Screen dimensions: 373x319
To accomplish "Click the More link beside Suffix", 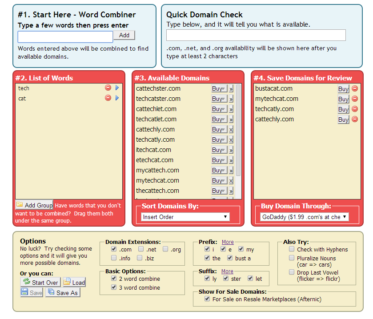I will click(227, 271).
